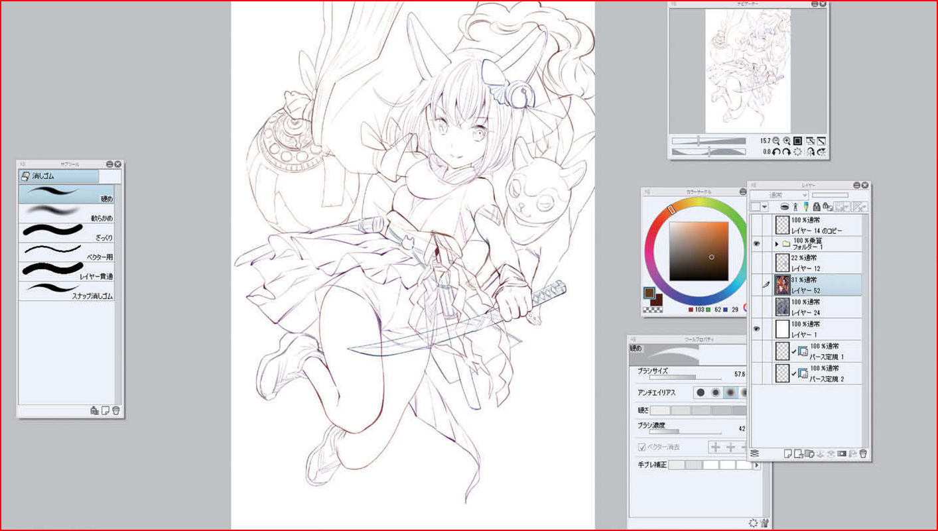The image size is (938, 531).
Task: Flip canvas horizontally in Navigator
Action: point(811,152)
